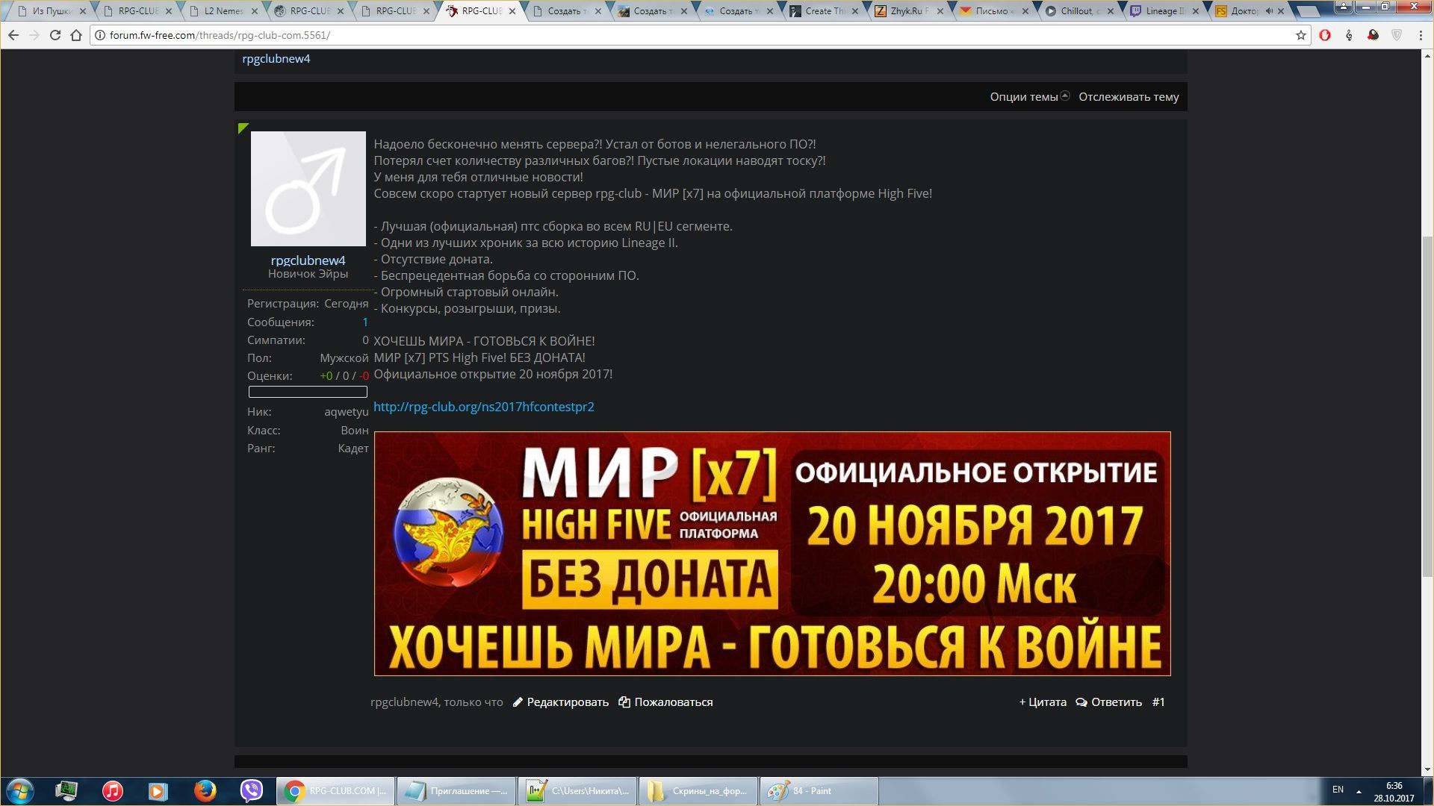This screenshot has width=1434, height=806.
Task: Click Отслеживать тему link
Action: pos(1128,97)
